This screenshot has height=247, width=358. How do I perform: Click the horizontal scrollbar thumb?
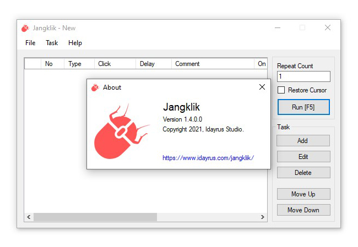pyautogui.click(x=95, y=217)
